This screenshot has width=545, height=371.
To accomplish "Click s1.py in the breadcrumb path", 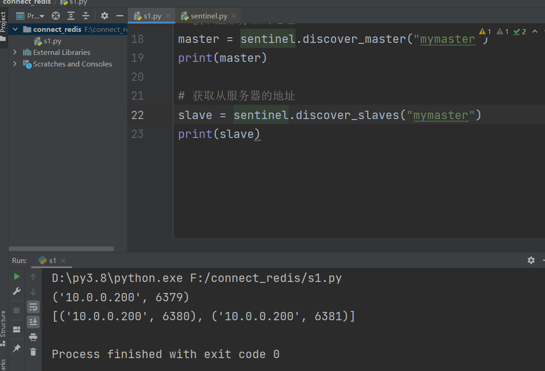I will (74, 2).
